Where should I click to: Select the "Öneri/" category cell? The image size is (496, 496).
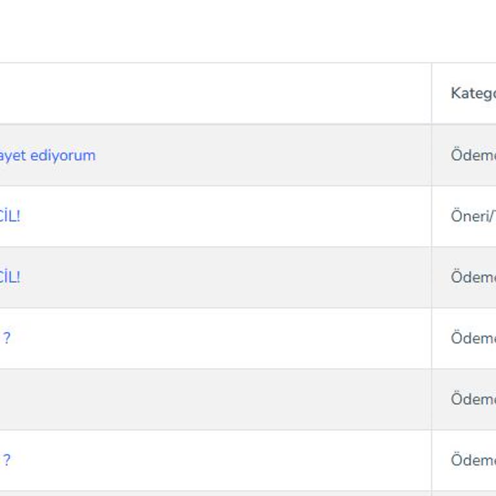[x=473, y=216]
